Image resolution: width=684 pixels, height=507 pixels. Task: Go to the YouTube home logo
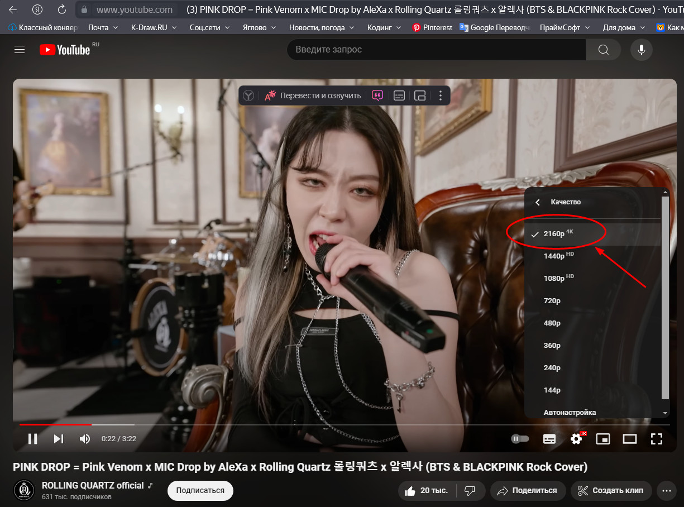point(65,50)
